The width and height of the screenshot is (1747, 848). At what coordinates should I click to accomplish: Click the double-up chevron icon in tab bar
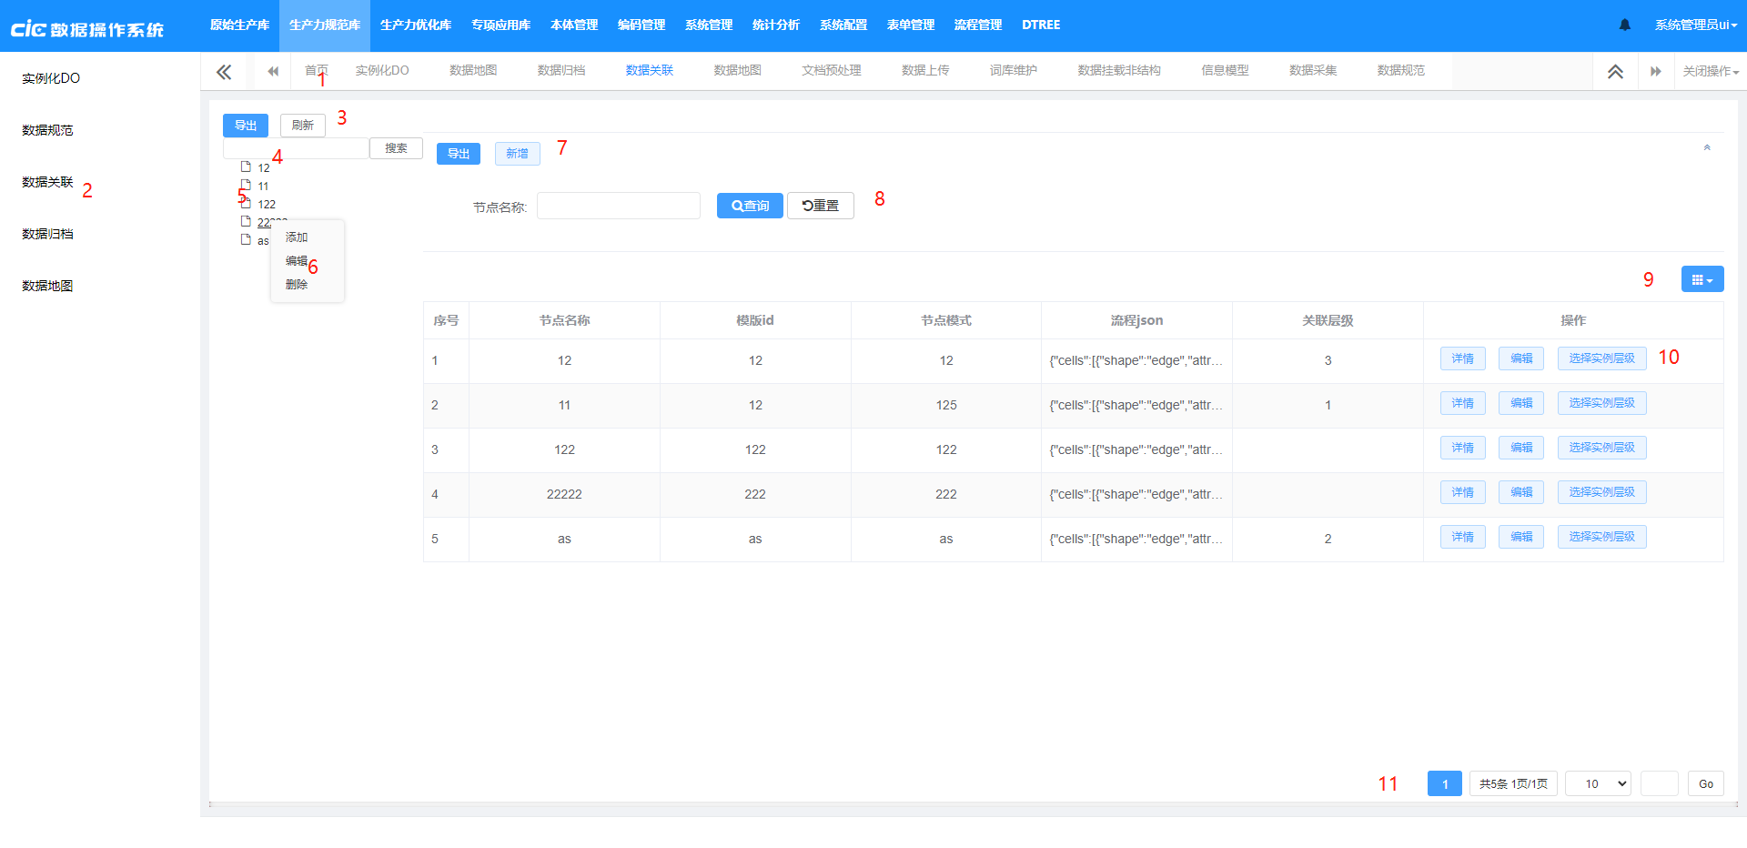1615,72
